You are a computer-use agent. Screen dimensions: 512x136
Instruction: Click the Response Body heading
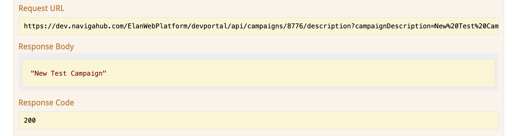coord(46,46)
